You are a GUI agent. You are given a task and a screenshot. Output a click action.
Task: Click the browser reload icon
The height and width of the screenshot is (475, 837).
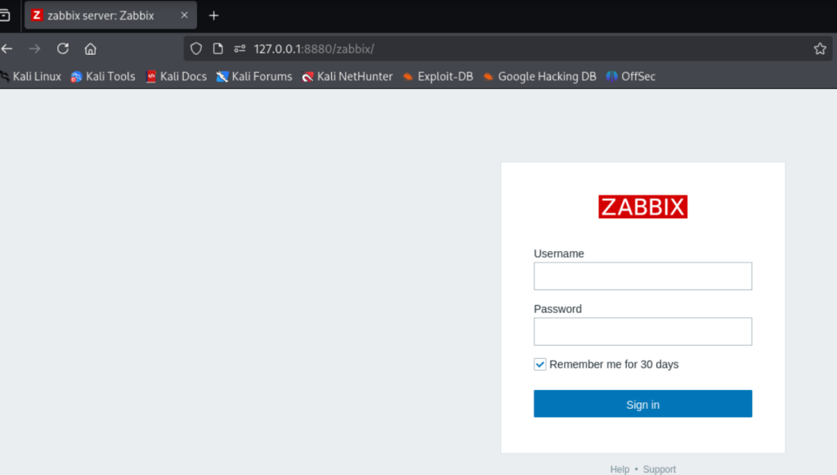62,48
